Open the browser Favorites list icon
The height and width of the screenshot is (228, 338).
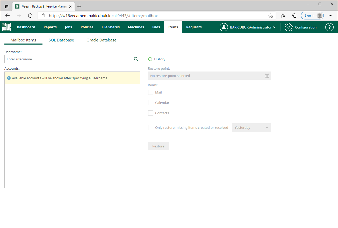coord(283,16)
